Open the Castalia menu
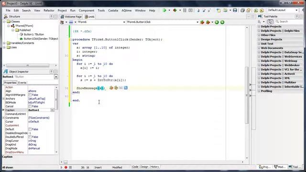 [x=113, y=11]
